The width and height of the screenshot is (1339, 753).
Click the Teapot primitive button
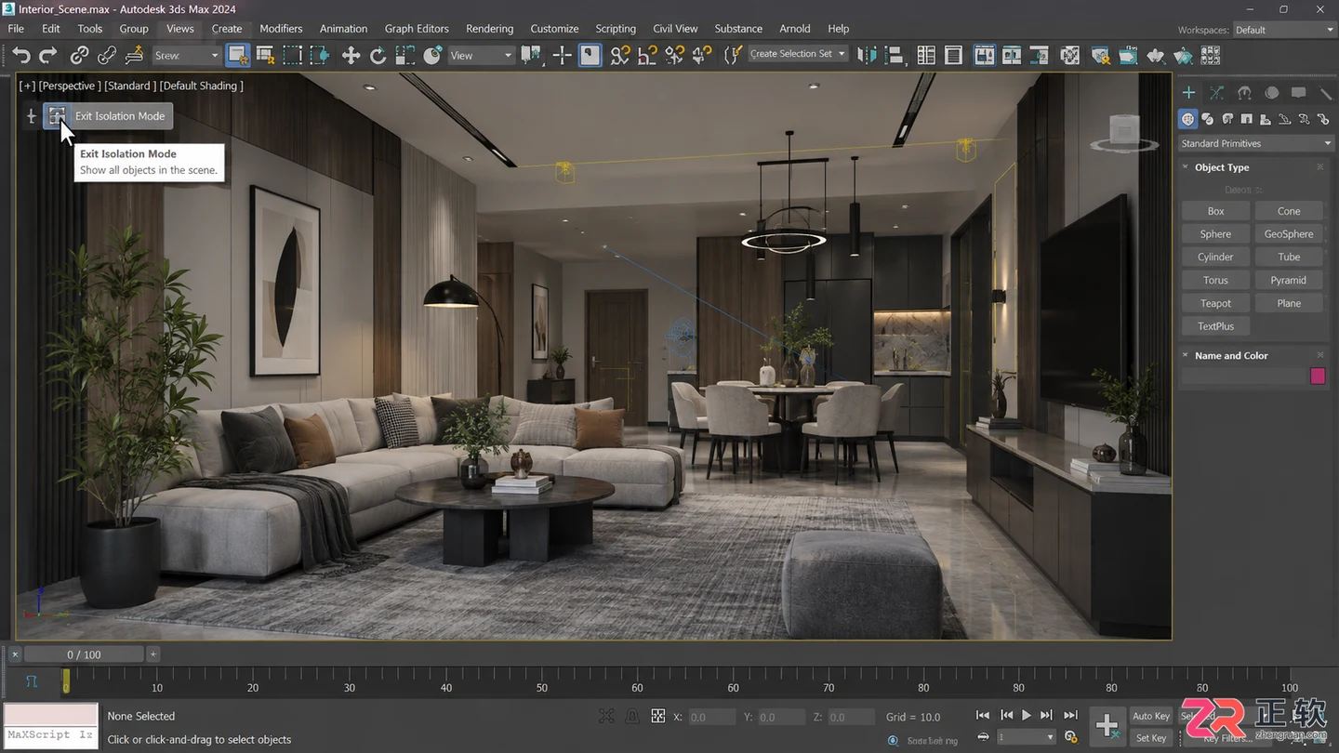coord(1215,303)
